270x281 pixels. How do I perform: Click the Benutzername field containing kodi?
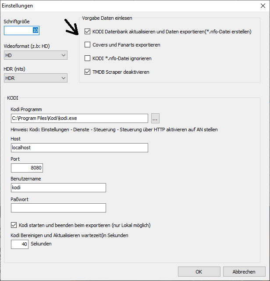click(x=58, y=187)
